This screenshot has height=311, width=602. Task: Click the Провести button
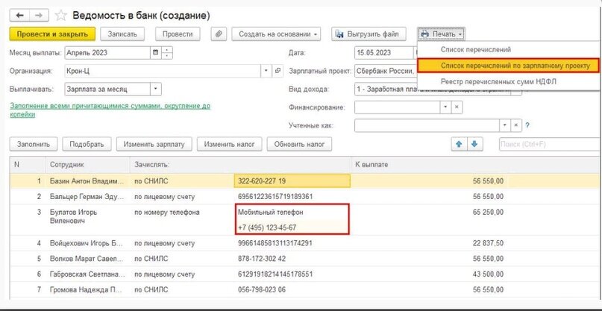[x=178, y=34]
